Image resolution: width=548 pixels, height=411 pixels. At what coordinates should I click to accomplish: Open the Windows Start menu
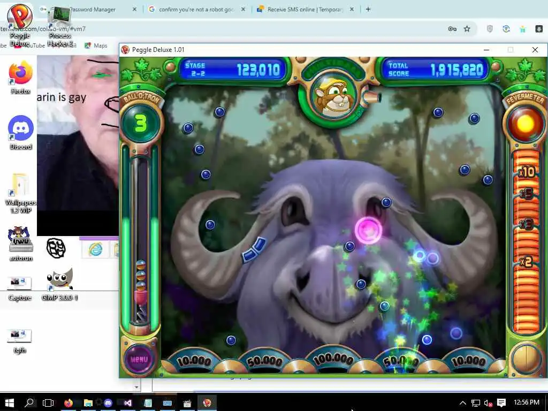(10, 403)
